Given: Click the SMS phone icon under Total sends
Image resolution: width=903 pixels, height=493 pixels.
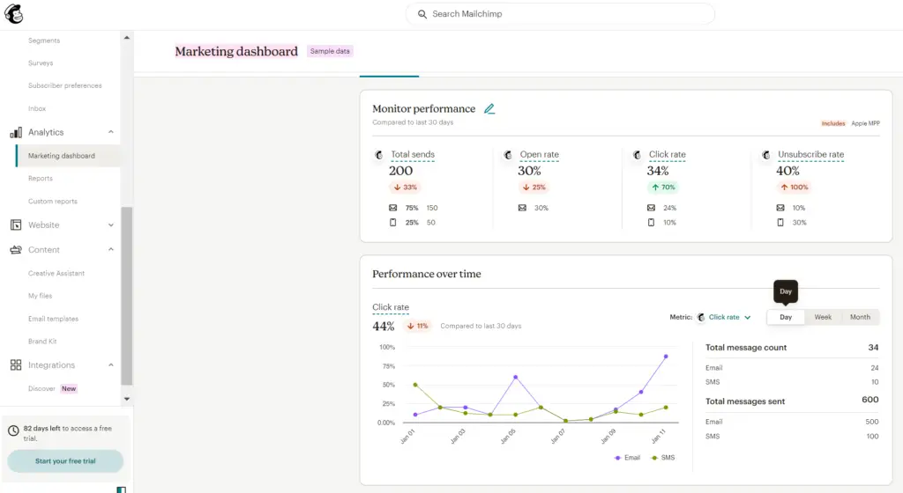Looking at the screenshot, I should pyautogui.click(x=392, y=223).
